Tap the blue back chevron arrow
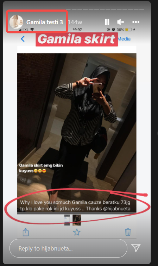Viewport: 158px width, 266px height. click(23, 39)
